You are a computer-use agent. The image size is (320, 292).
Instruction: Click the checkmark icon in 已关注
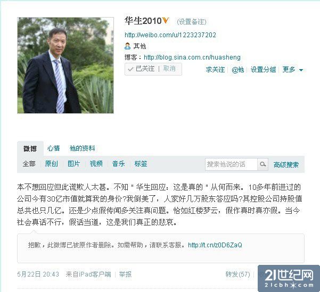(130, 69)
